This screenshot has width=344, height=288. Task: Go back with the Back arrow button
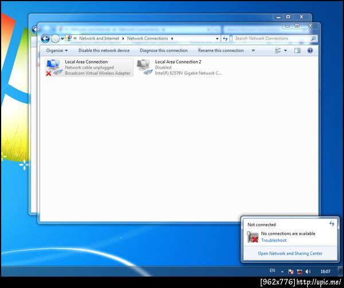[45, 39]
